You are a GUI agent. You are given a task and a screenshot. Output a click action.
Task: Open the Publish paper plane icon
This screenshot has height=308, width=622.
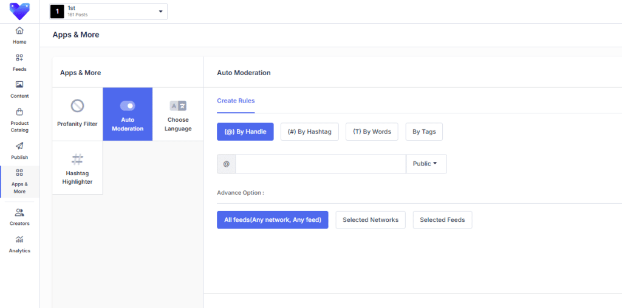[x=19, y=146]
